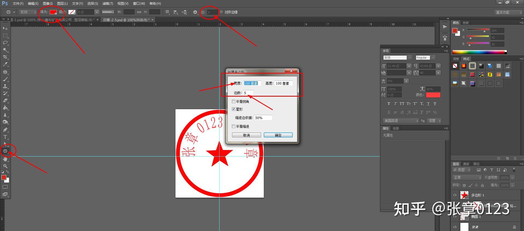Viewport: 524px width, 231px height.
Task: Open the 美国英语 language dropdown
Action: click(400, 121)
